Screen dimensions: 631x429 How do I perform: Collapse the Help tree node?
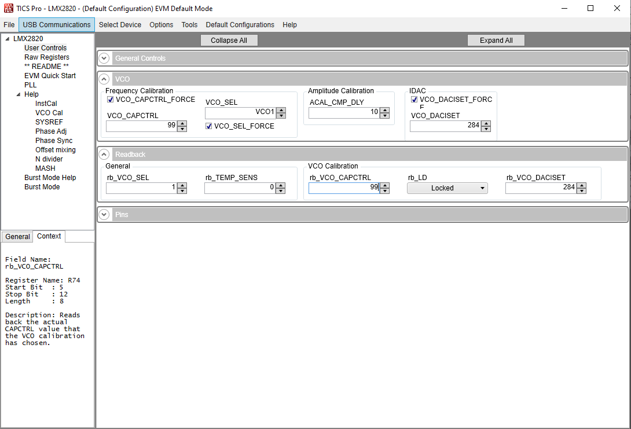tap(18, 94)
